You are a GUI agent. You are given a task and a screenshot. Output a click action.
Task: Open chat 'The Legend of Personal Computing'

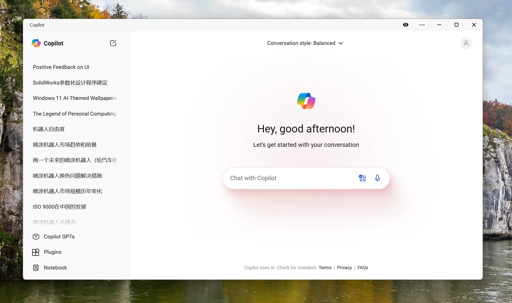74,114
